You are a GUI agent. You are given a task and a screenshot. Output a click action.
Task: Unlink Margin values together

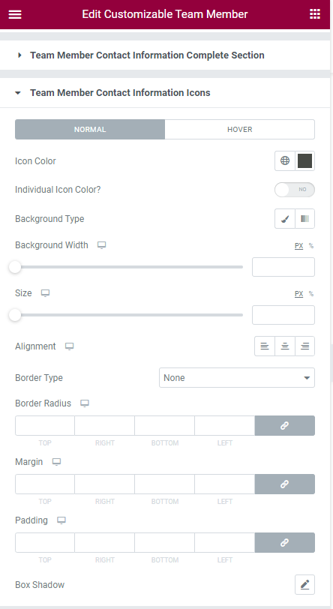click(x=285, y=484)
